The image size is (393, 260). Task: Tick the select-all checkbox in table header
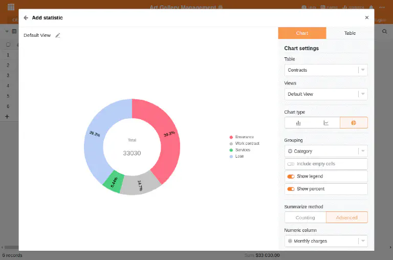pyautogui.click(x=8, y=45)
